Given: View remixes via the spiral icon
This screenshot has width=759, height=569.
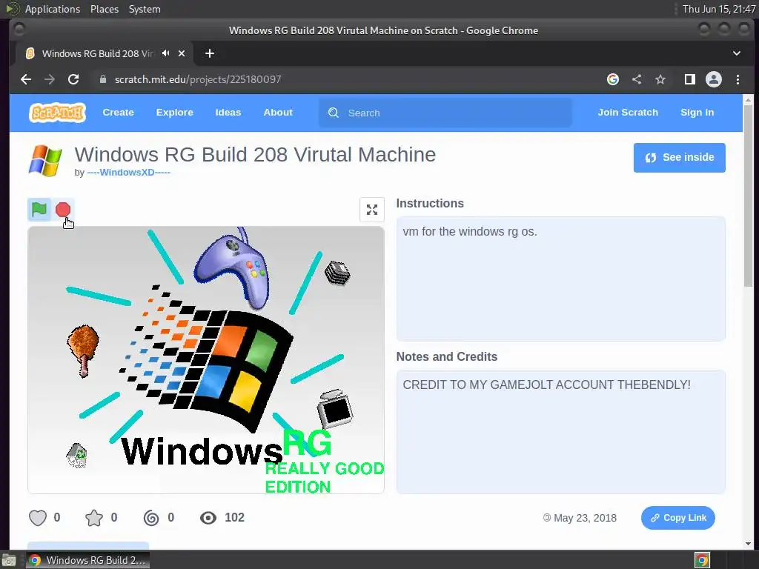Looking at the screenshot, I should [x=151, y=518].
